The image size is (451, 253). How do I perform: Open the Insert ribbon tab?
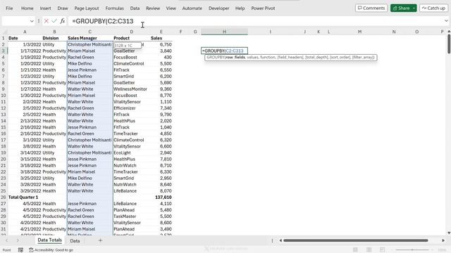(x=45, y=8)
